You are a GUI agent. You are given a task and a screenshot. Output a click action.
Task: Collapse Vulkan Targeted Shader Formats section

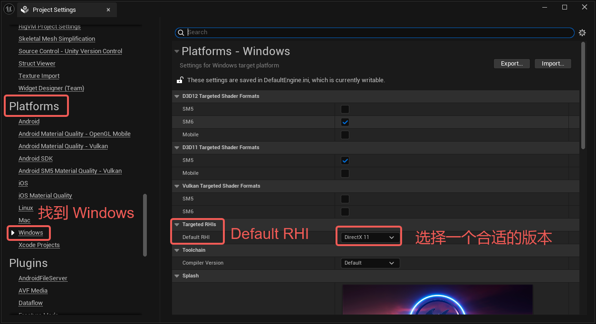[177, 186]
